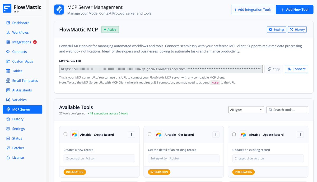
Task: Click the 'Airtable - Create Record' title
Action: coord(97,135)
